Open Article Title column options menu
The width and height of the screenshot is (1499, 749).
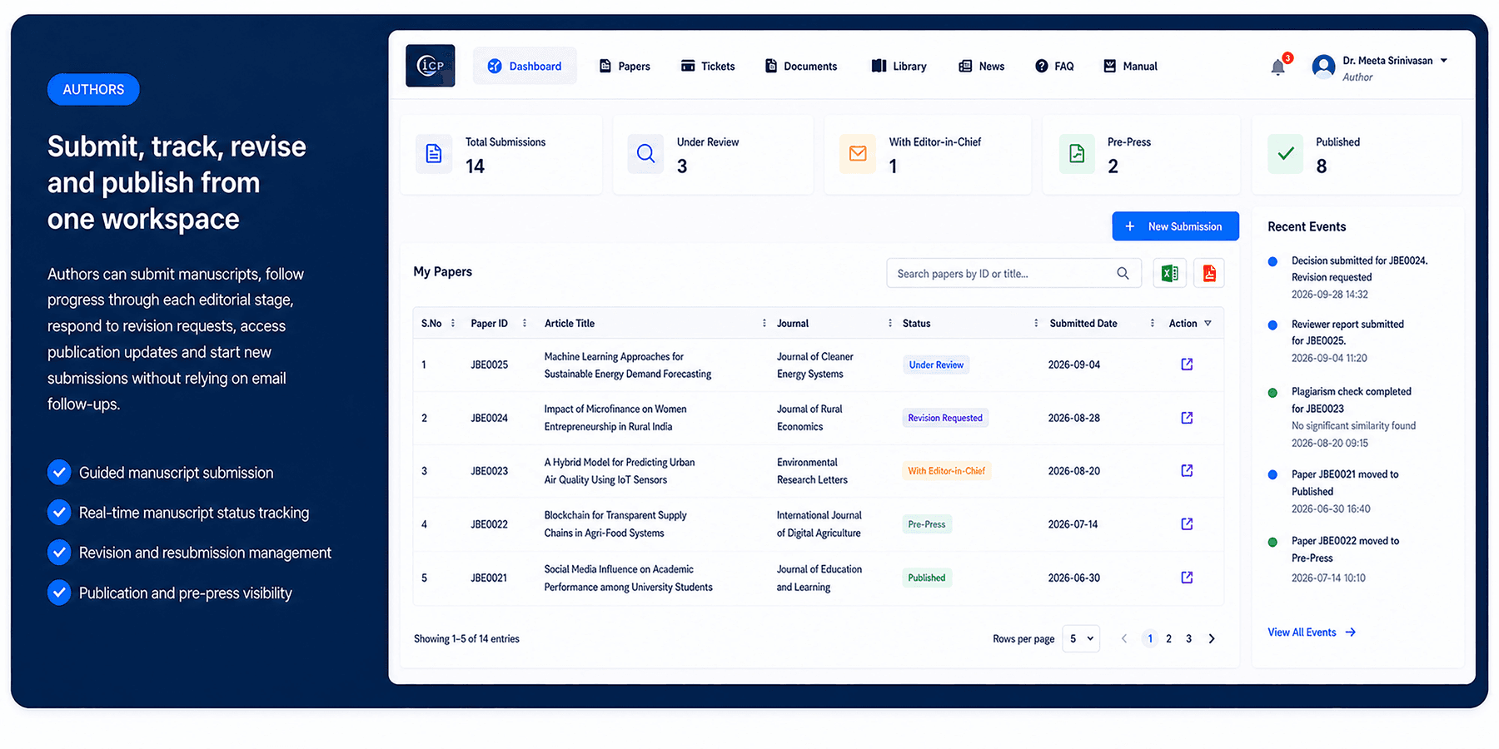click(x=764, y=324)
